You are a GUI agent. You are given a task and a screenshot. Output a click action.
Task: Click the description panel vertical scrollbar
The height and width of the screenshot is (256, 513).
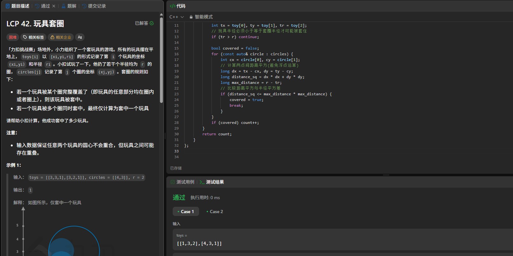coord(161,60)
